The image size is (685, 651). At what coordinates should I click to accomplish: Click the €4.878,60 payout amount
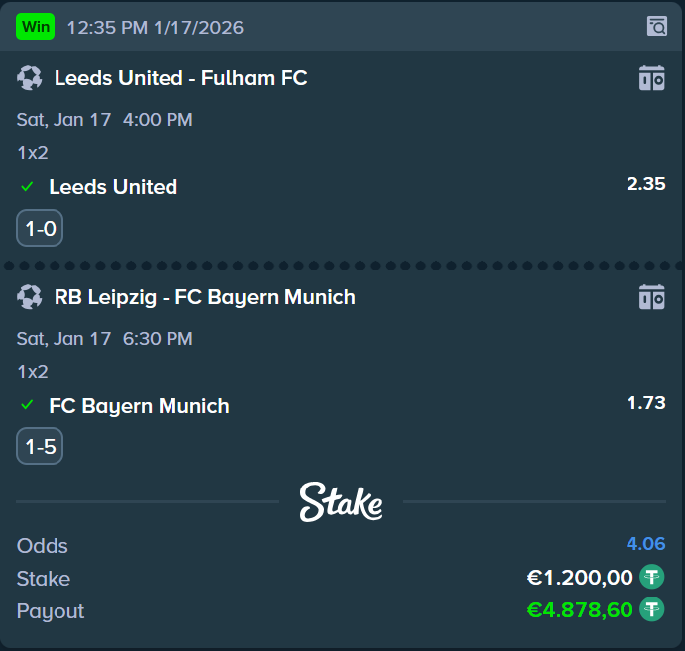[x=580, y=610]
